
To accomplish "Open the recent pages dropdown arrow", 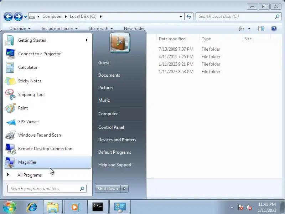I will 25,17.
